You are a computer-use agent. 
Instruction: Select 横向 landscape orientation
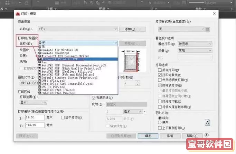pos(160,123)
